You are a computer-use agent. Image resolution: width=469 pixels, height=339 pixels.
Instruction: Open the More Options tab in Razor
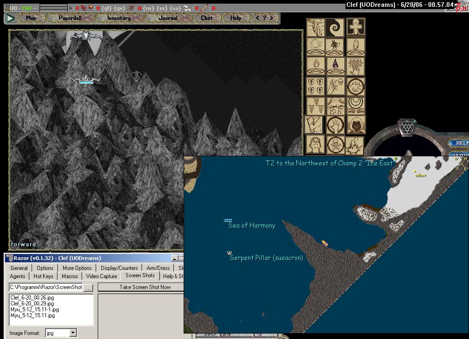[x=77, y=268]
